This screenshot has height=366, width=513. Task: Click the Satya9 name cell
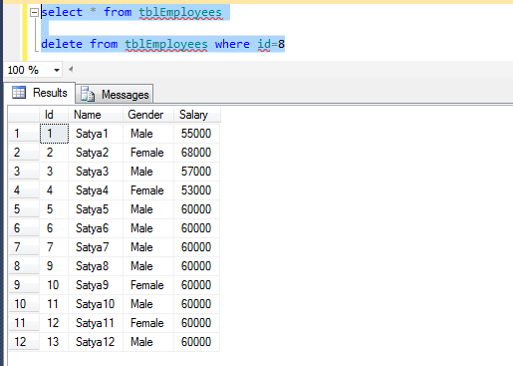point(96,285)
